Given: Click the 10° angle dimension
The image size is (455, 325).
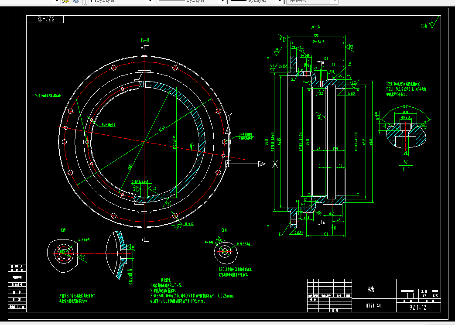Looking at the screenshot, I should (191, 145).
